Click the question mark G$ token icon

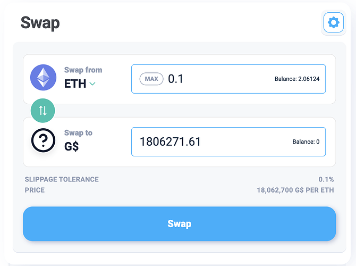43,140
